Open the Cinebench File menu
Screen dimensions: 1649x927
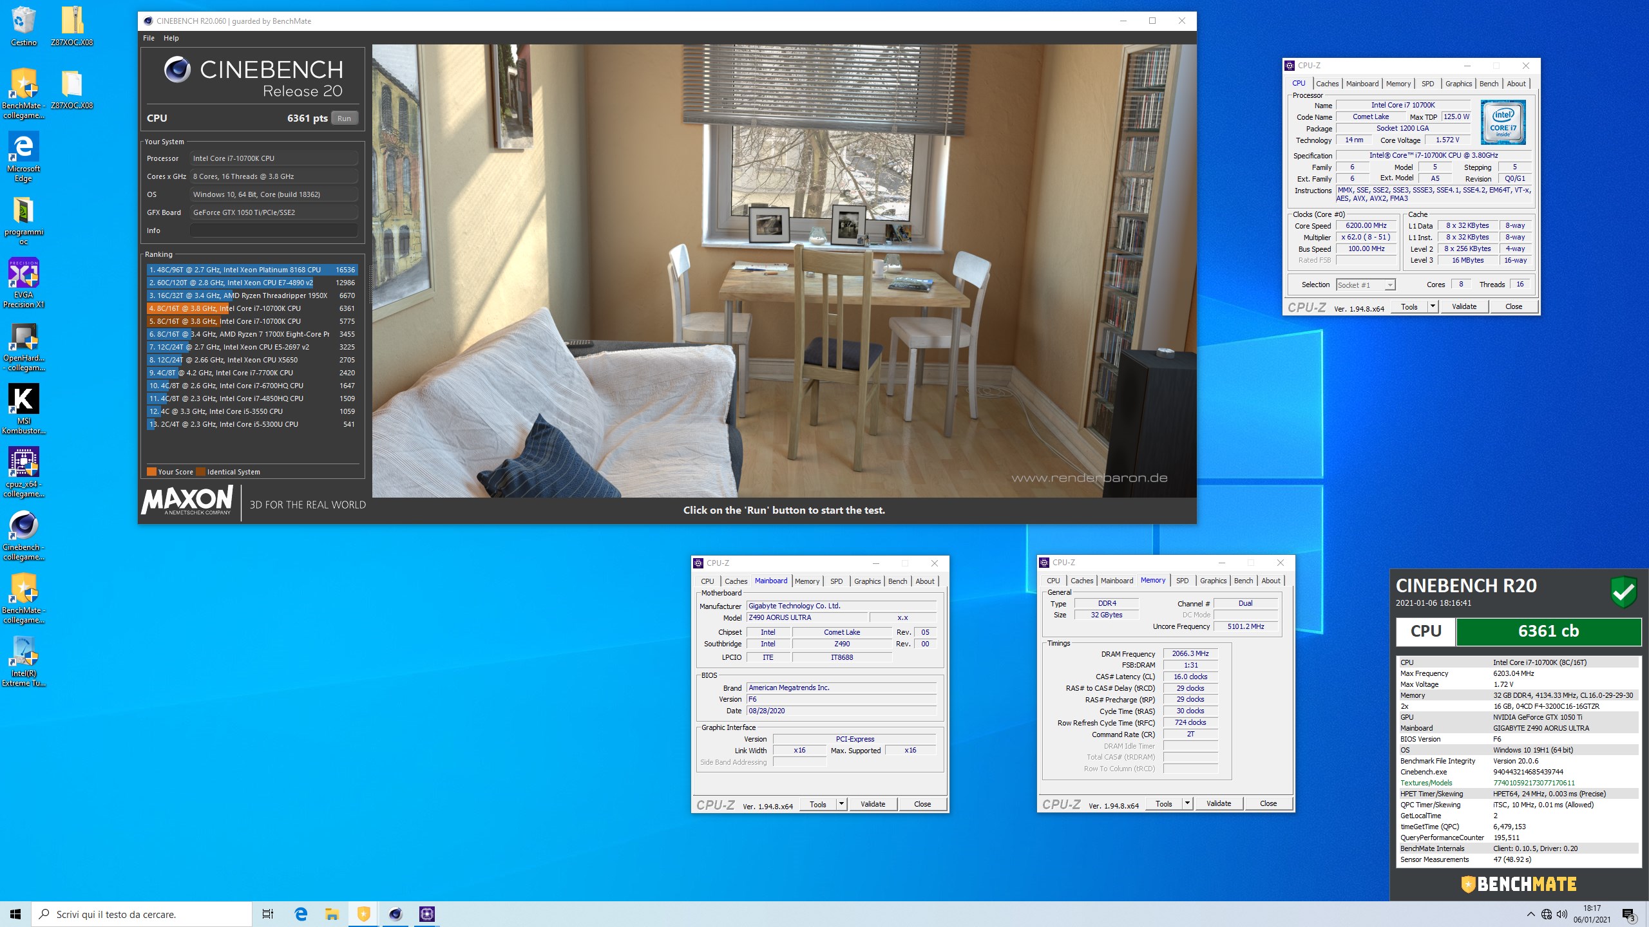(149, 38)
